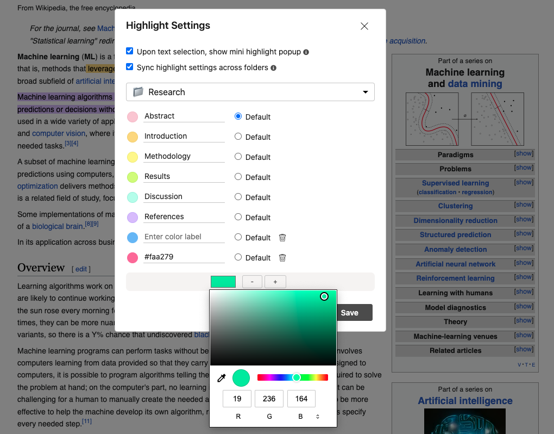The width and height of the screenshot is (554, 434).
Task: Show the Artificial neural network section
Action: 524,263
